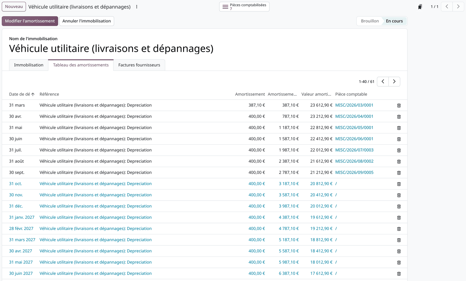Click the 1 187,10 € cumulative cell
The image size is (466, 281).
pos(289,128)
